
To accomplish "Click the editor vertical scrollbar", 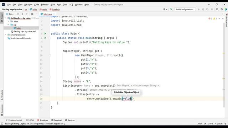I will [224, 65].
